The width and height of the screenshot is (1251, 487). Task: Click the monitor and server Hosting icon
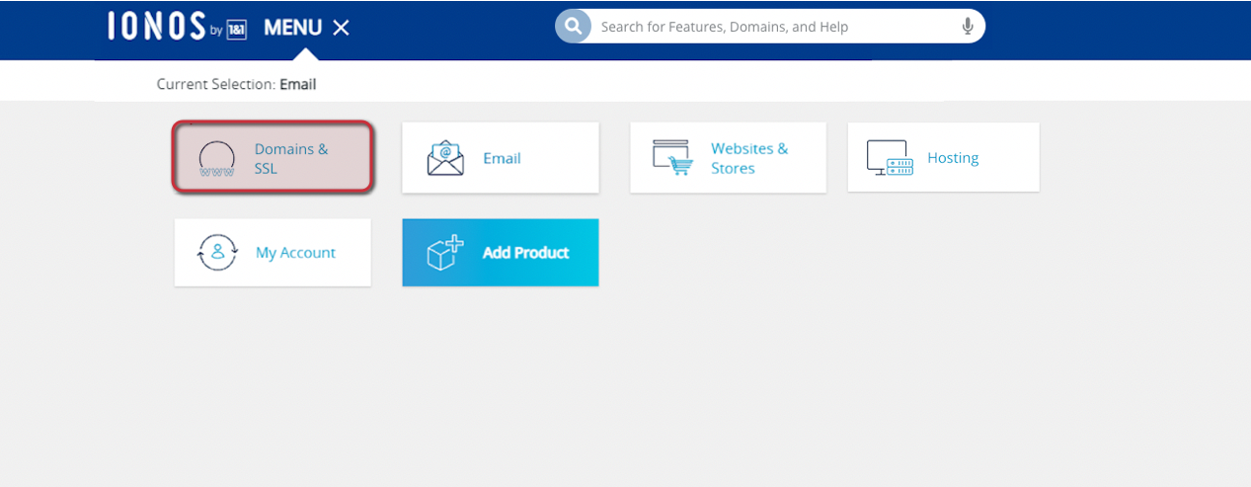(x=890, y=158)
